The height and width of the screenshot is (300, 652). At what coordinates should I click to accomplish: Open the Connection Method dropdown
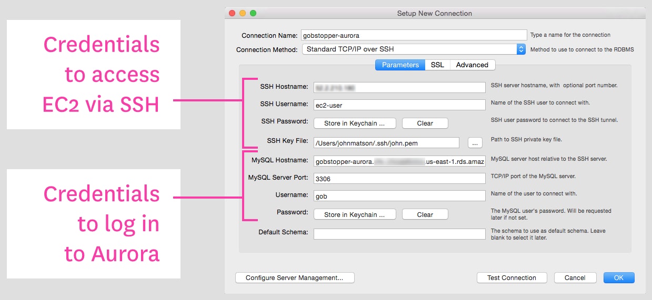point(414,49)
